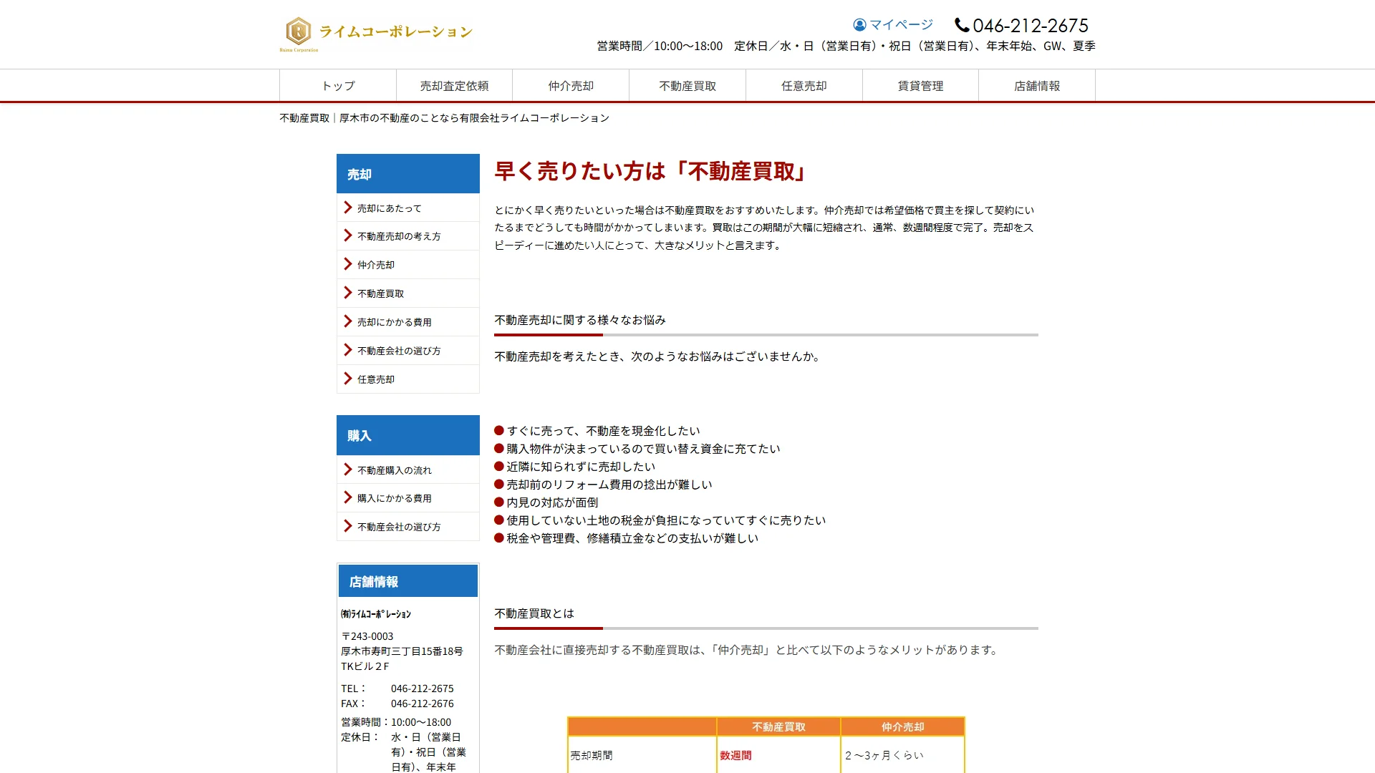Click the heading 早く売りたい方は「不動産買取」

coord(651,171)
